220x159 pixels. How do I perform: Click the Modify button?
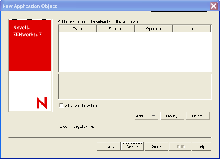(x=172, y=116)
